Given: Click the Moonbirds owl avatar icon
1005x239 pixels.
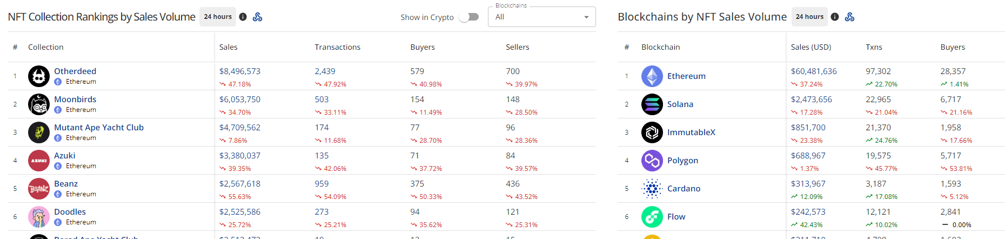Looking at the screenshot, I should (x=39, y=104).
